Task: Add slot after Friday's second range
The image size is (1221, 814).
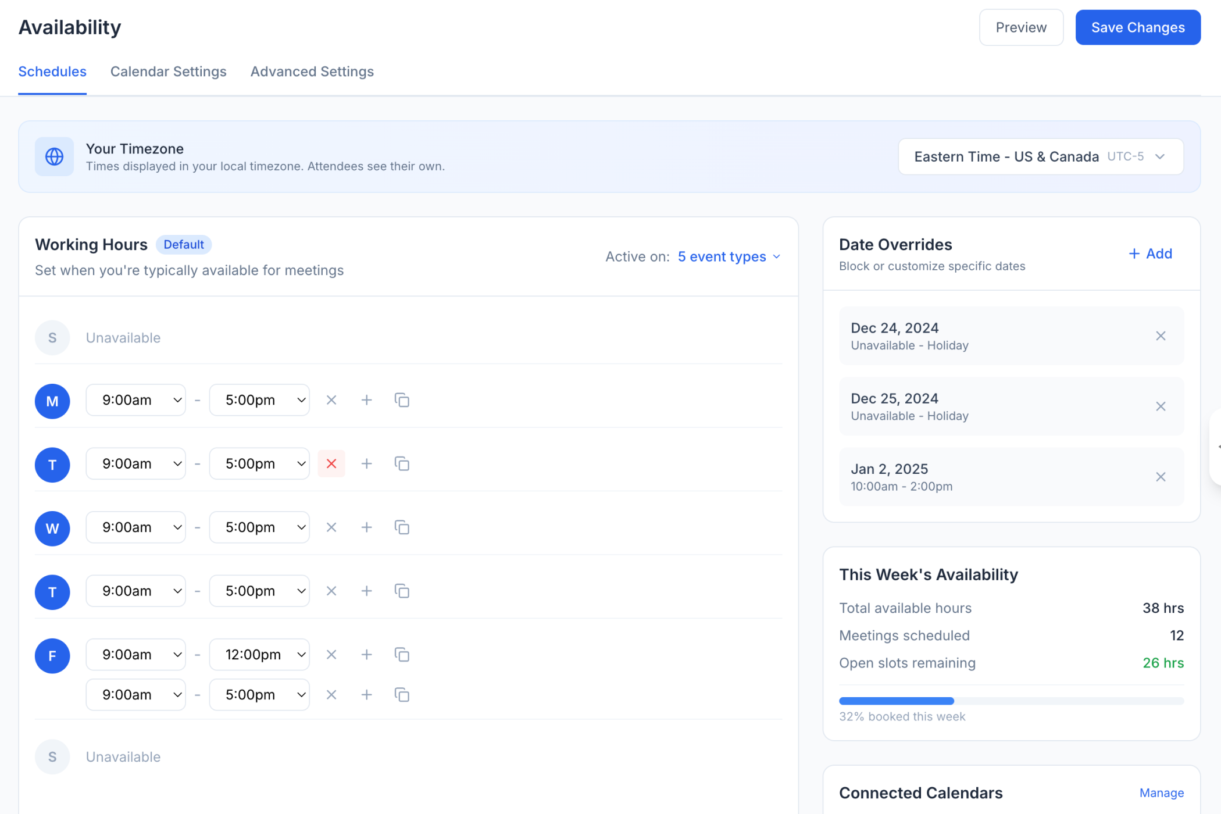Action: [x=366, y=695]
